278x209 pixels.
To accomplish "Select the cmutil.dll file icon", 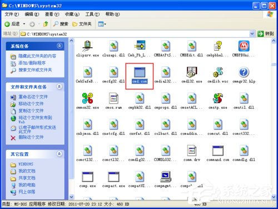I will click(244, 98).
